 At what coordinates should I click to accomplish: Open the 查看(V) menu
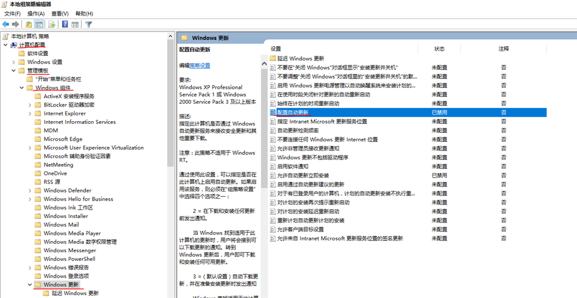tap(60, 14)
